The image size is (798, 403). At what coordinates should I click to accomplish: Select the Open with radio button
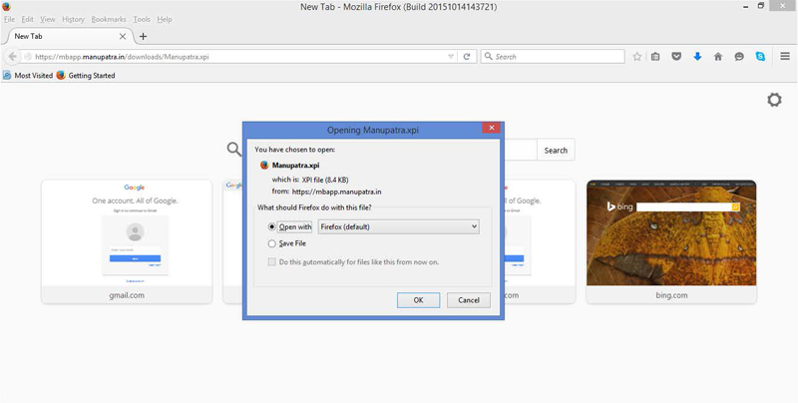(271, 227)
